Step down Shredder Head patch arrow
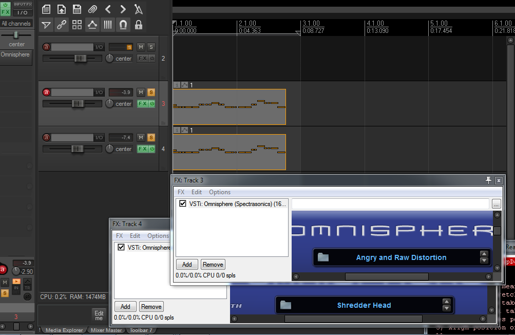Image resolution: width=515 pixels, height=335 pixels. 446,308
